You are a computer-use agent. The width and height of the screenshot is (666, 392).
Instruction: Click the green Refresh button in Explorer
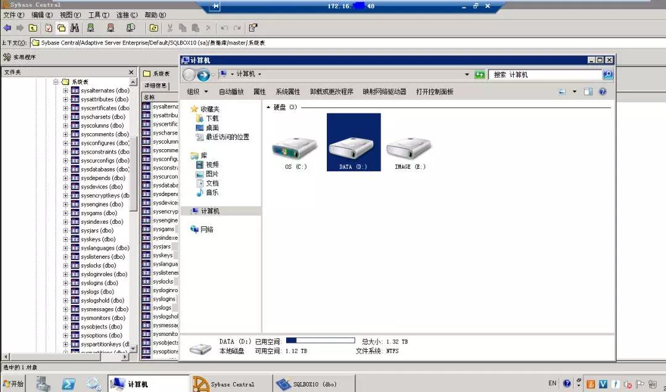tap(480, 75)
